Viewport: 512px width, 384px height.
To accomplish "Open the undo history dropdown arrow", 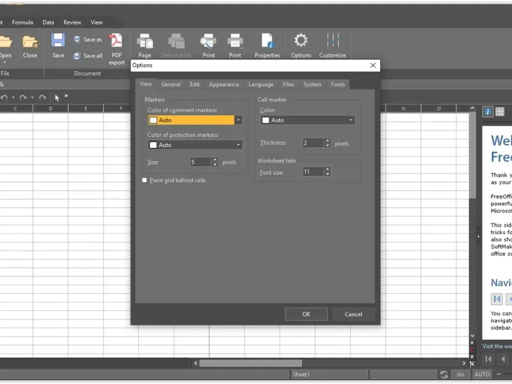I will point(13,98).
